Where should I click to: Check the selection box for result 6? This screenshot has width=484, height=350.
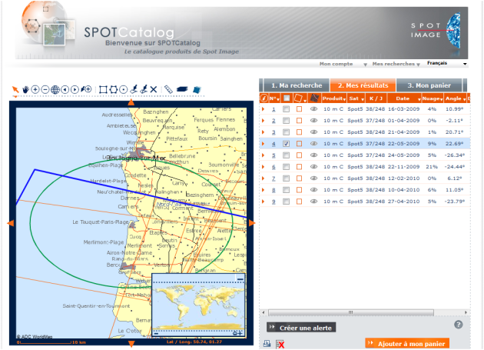pos(286,167)
